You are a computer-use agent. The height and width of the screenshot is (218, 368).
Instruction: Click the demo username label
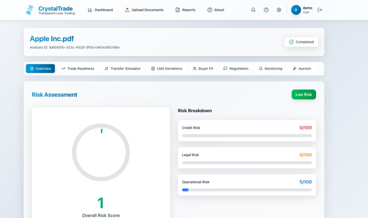[307, 8]
